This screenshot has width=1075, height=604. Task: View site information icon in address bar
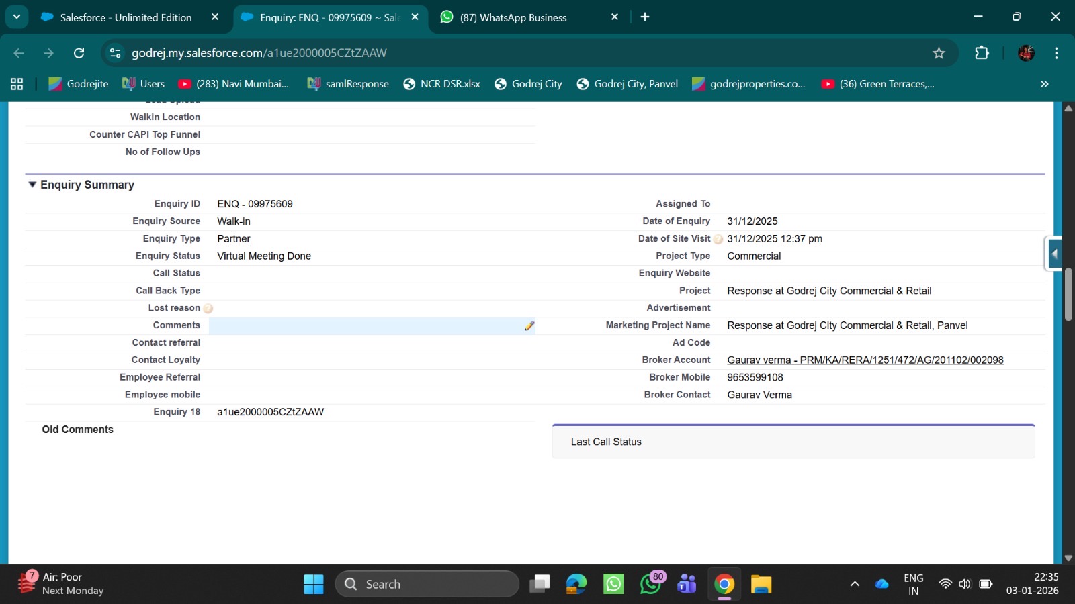(x=116, y=53)
